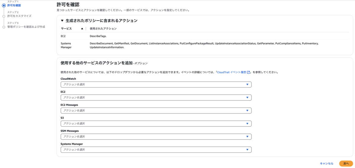Image resolution: width=355 pixels, height=168 pixels.
Task: Collapse the 生成されたポリシーに含まれるアクション section
Action: pyautogui.click(x=62, y=21)
